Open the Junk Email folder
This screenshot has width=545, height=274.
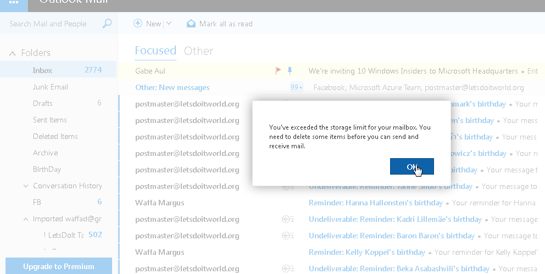(51, 87)
